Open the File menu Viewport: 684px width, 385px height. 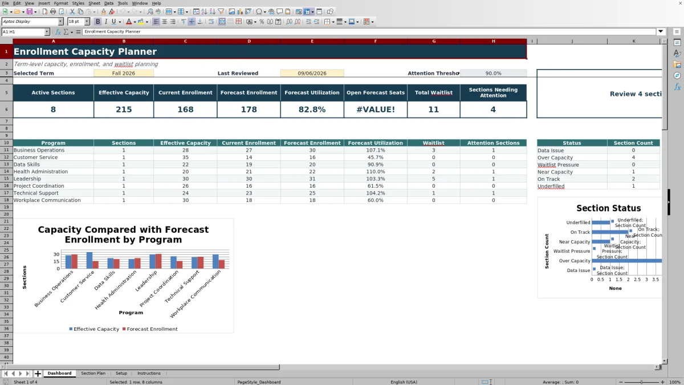(5, 3)
